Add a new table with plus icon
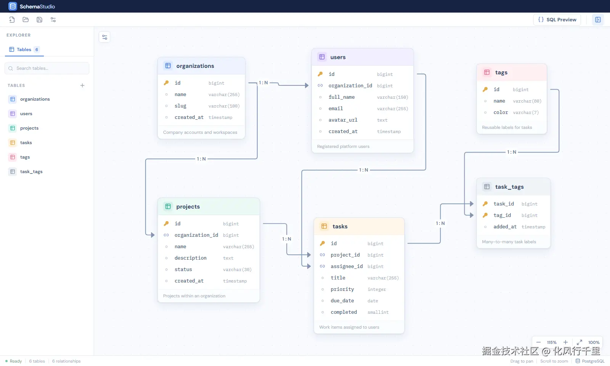Image resolution: width=610 pixels, height=366 pixels. (x=82, y=85)
